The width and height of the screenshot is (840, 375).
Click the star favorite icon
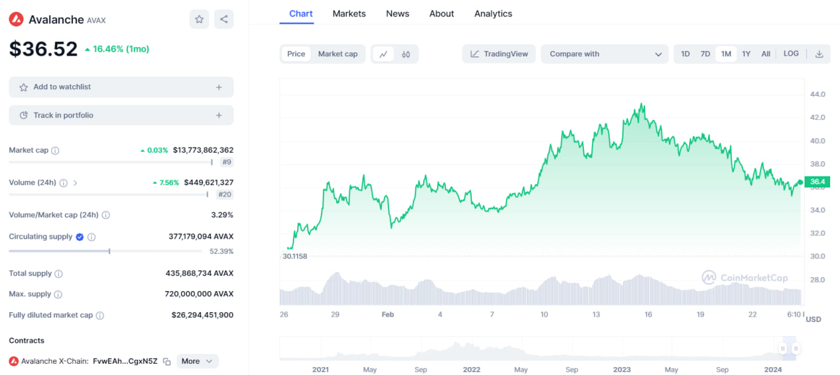click(x=199, y=20)
